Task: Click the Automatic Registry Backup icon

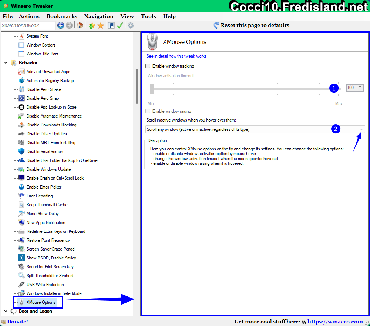Action: click(21, 81)
